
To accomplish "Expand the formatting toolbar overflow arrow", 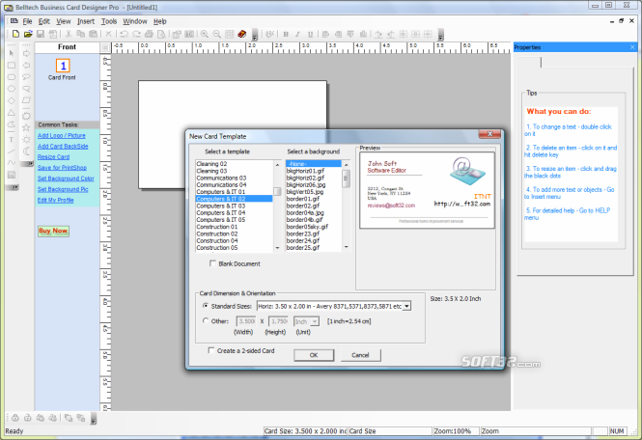I will pyautogui.click(x=440, y=35).
